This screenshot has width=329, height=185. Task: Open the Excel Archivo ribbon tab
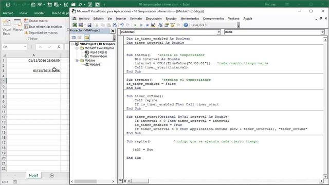point(8,13)
